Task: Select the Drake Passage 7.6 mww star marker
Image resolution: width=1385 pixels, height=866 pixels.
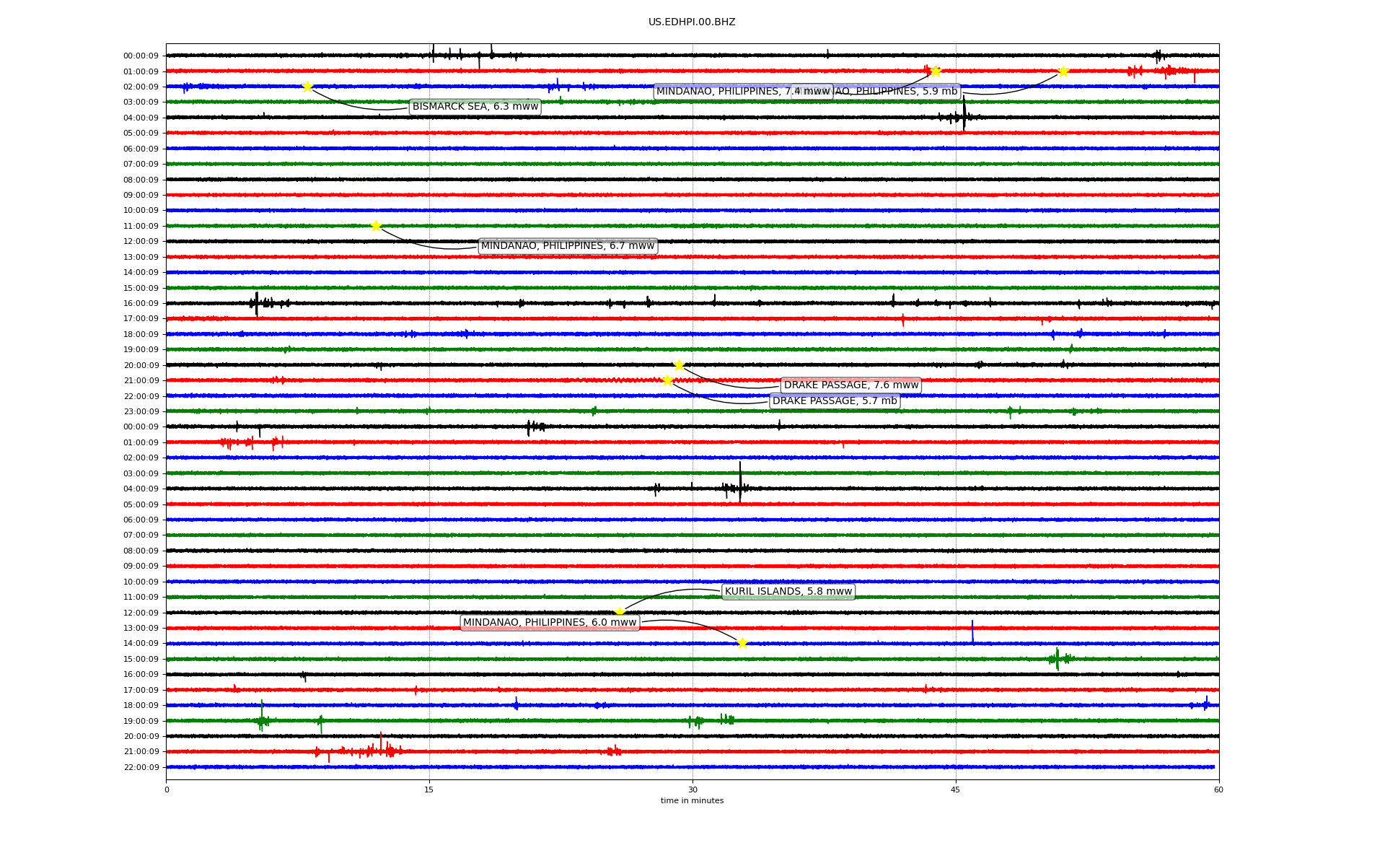Action: (679, 365)
